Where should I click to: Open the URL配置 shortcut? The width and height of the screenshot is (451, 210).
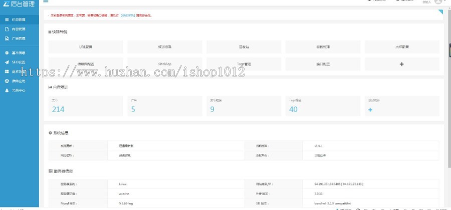[86, 47]
